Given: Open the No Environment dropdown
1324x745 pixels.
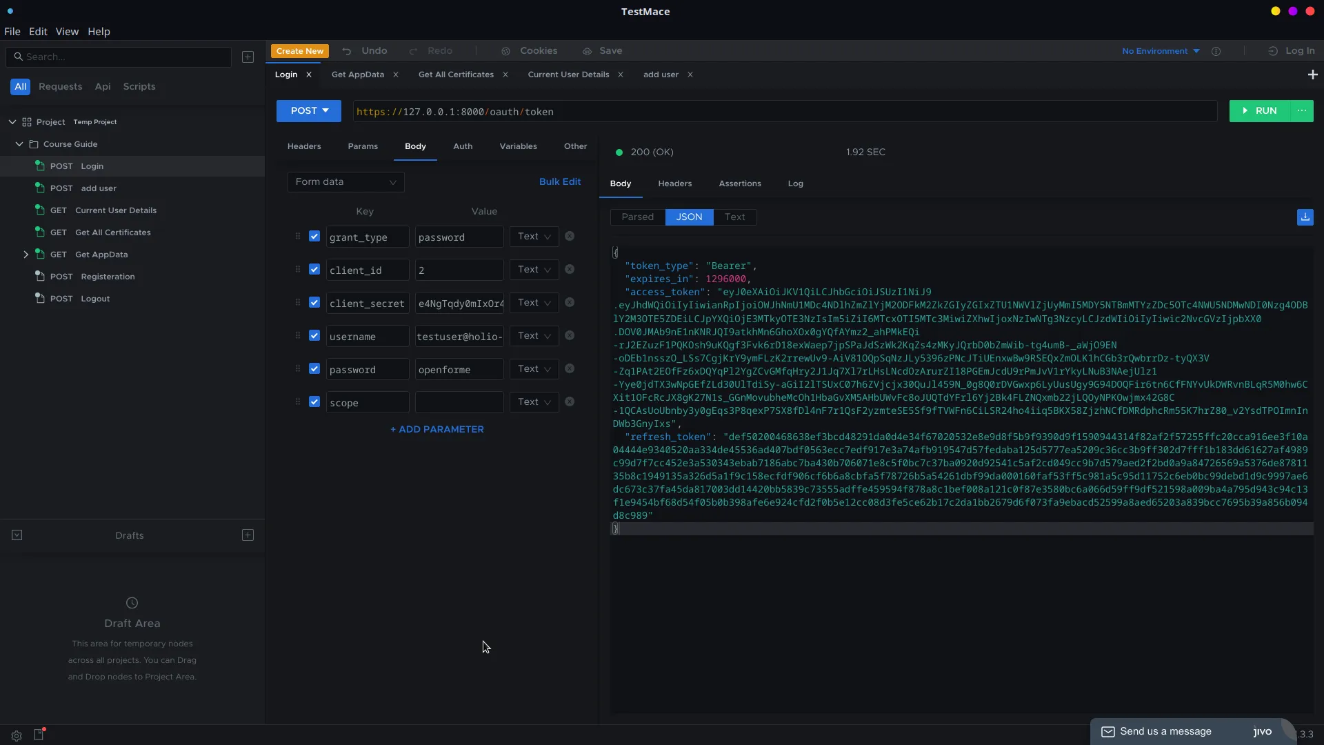Looking at the screenshot, I should click(1159, 50).
